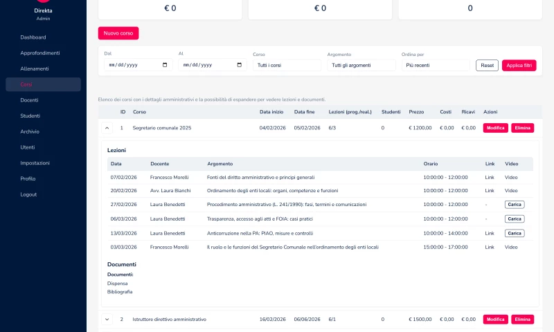554x332 pixels.
Task: Click the Lezioni (prog./real.) column header
Action: coord(350,112)
